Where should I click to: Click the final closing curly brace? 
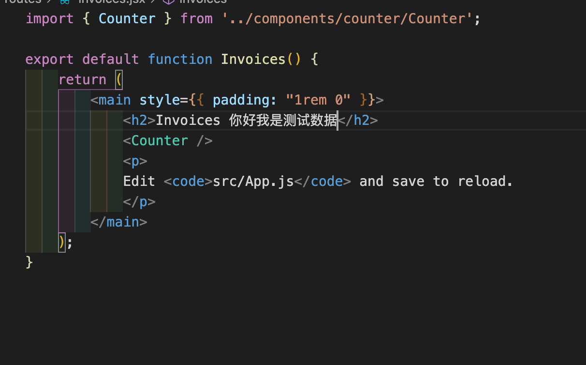tap(29, 262)
